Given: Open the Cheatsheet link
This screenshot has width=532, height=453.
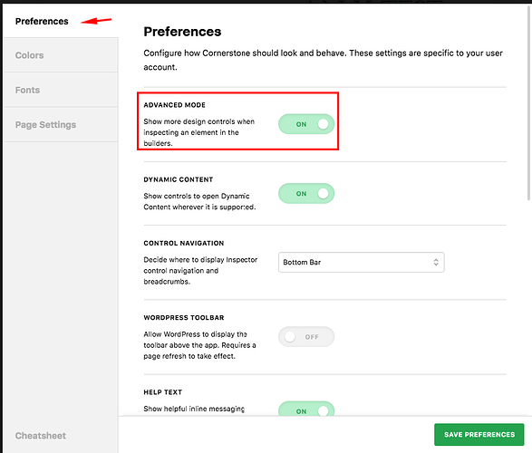Looking at the screenshot, I should point(41,436).
